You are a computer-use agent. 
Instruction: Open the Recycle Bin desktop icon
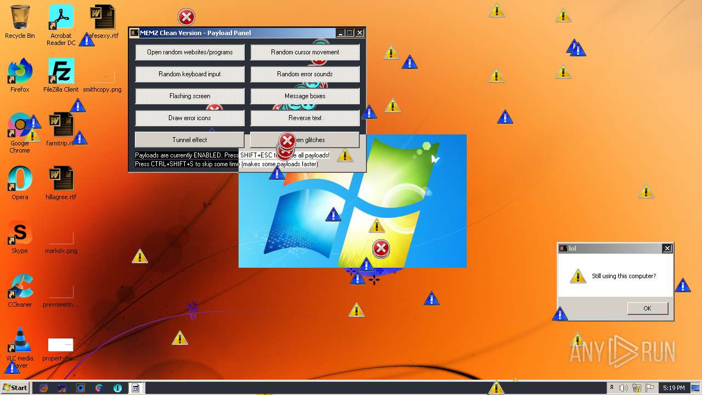pyautogui.click(x=20, y=22)
